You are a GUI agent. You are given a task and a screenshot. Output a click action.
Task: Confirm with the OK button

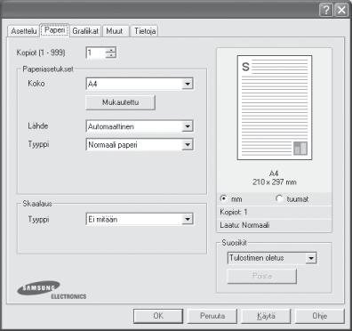158,316
